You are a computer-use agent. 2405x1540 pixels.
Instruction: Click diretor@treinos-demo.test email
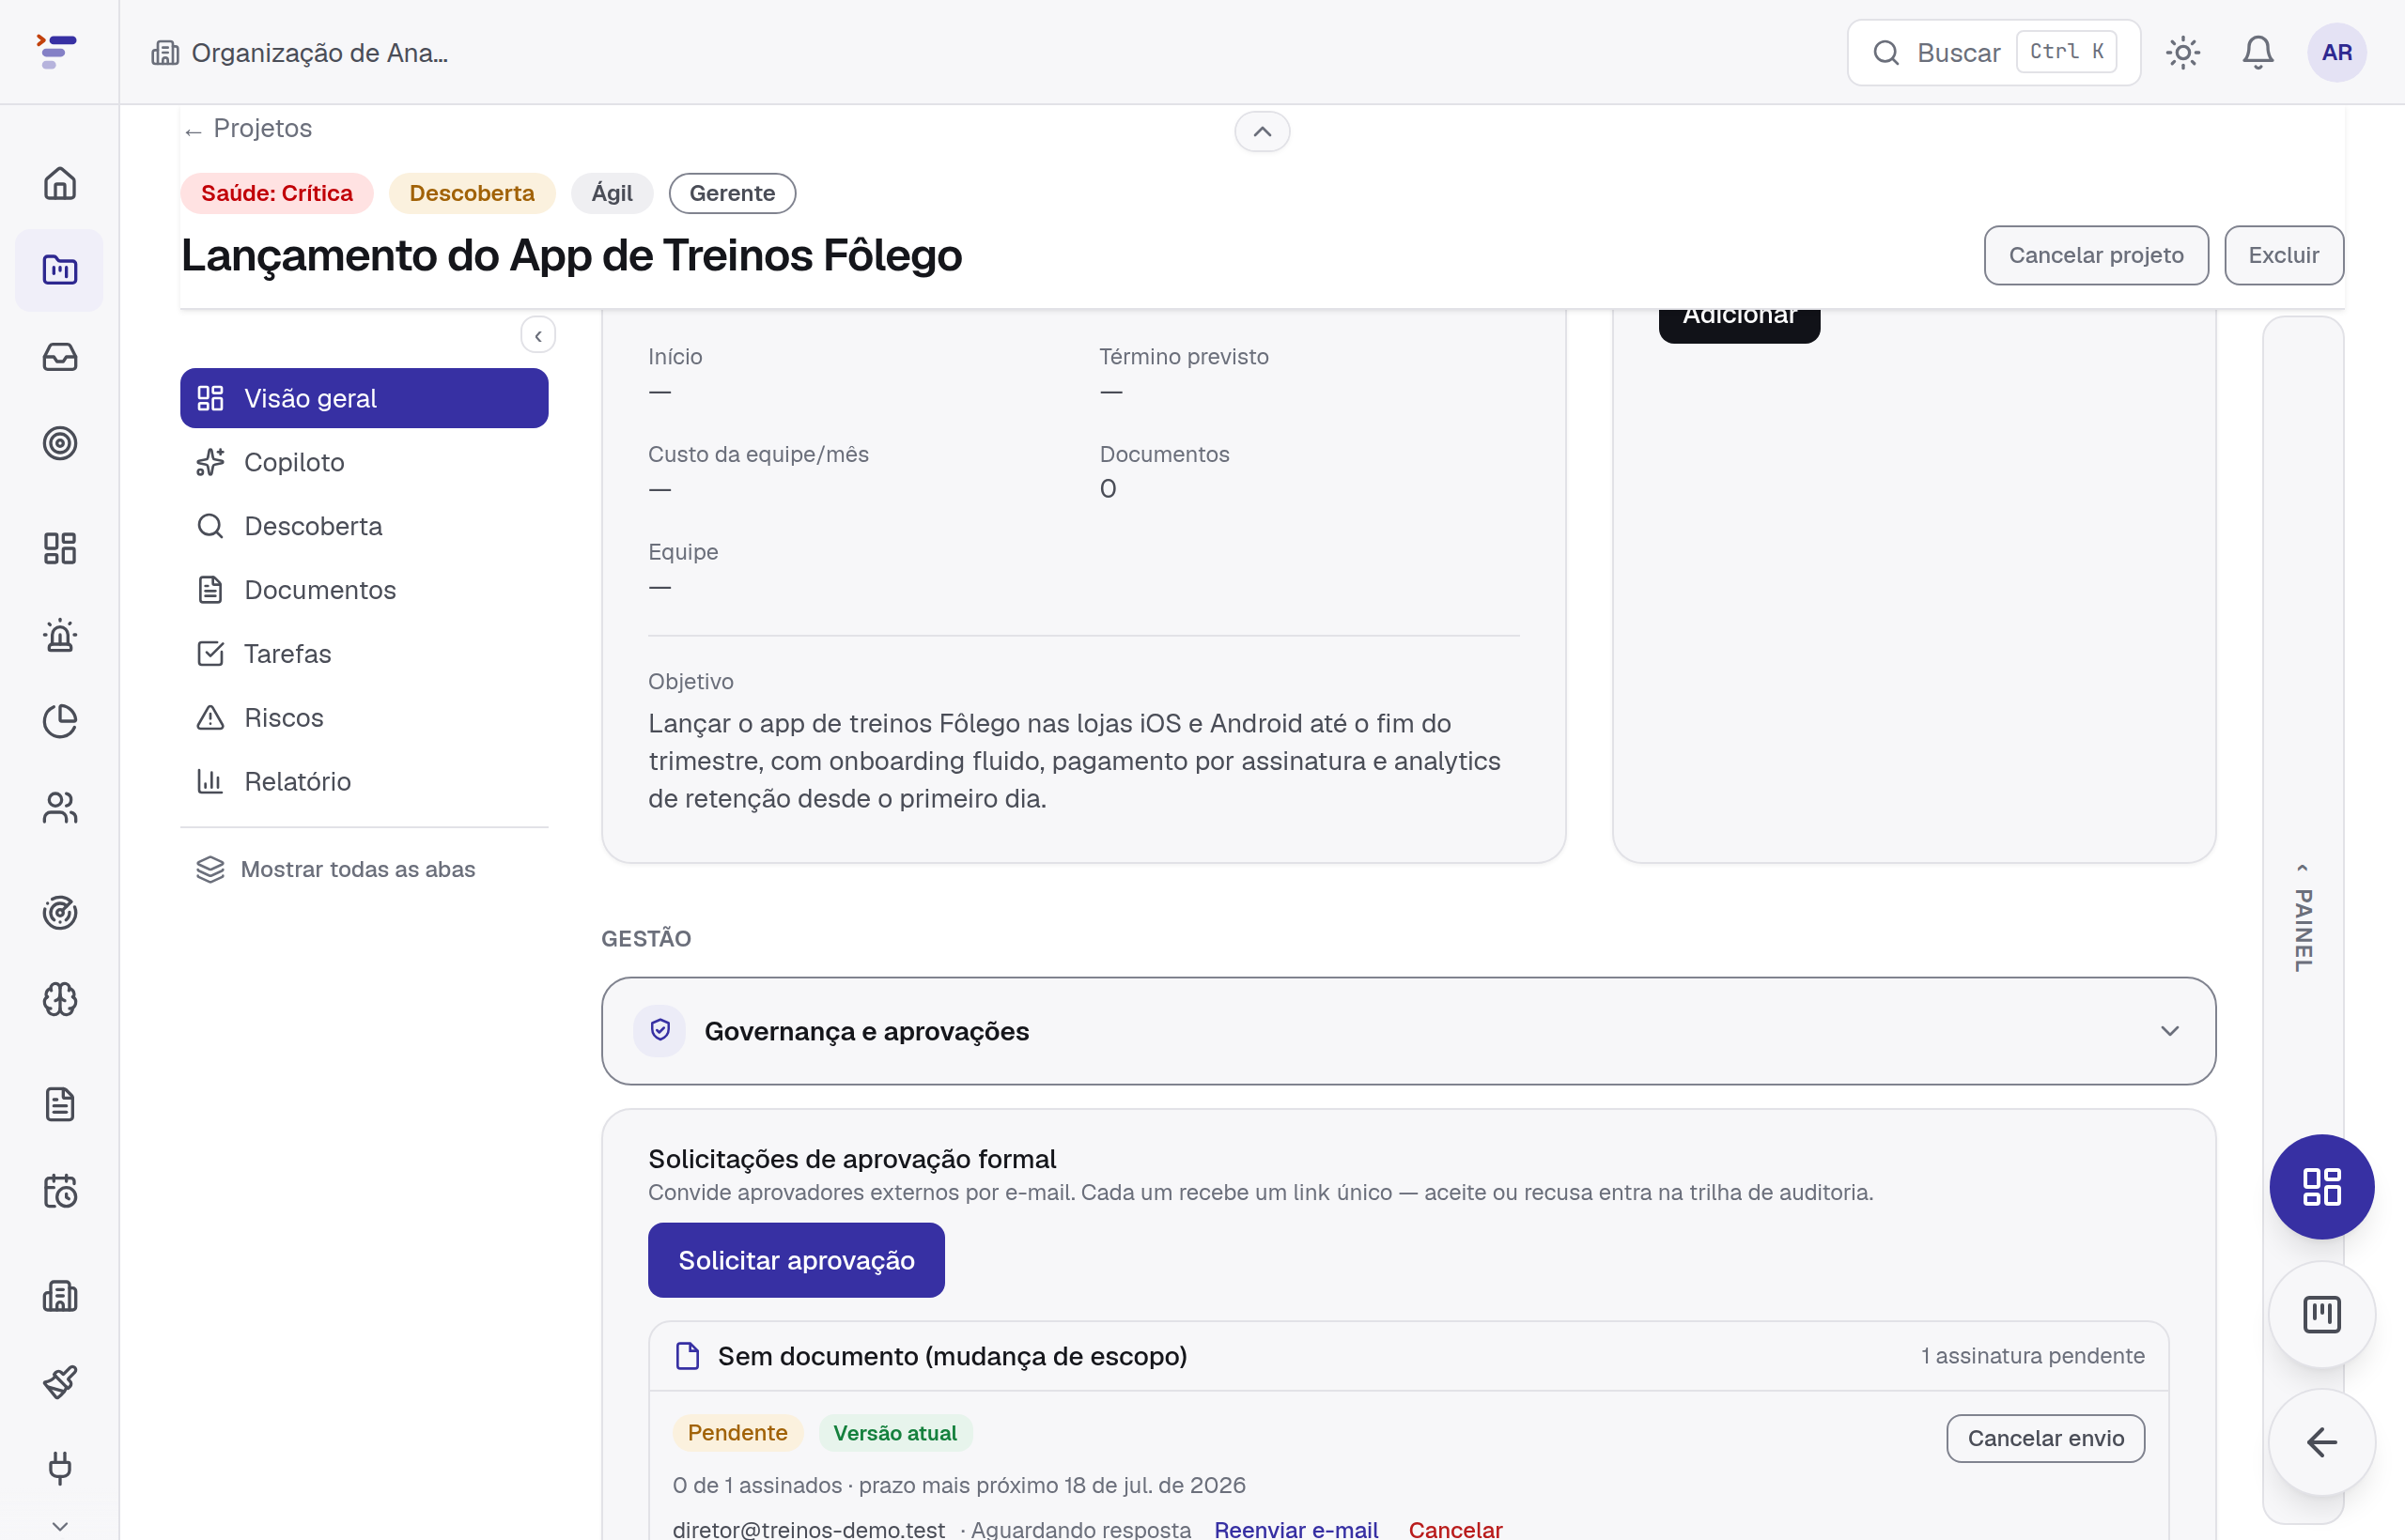tap(808, 1529)
